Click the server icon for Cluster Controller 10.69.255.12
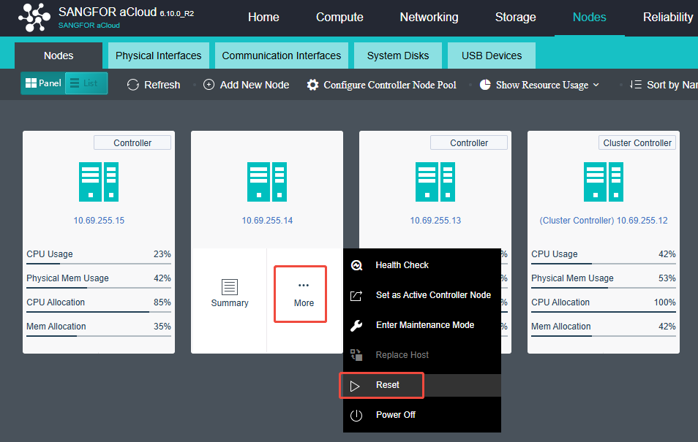This screenshot has width=698, height=442. 604,182
